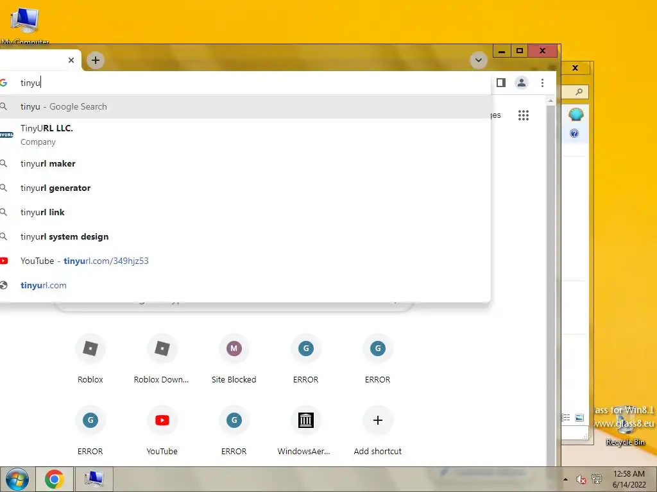657x492 pixels.
Task: Open the YouTube shortcut tile
Action: 162,431
